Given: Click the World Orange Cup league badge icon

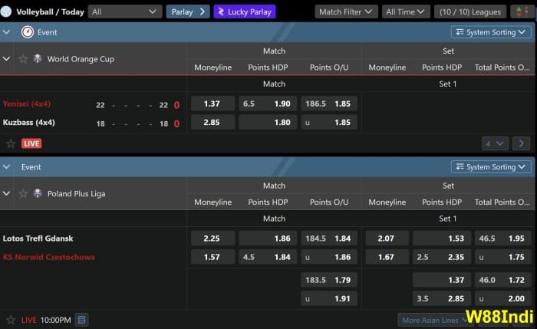Looking at the screenshot, I should point(38,58).
